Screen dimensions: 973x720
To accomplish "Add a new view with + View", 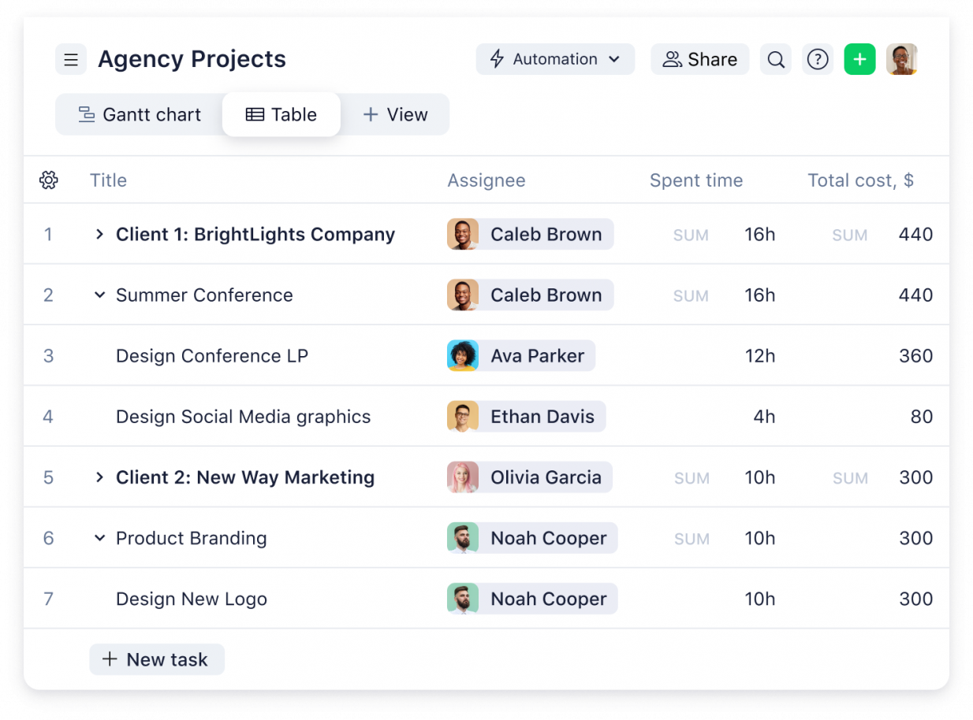I will [x=395, y=115].
